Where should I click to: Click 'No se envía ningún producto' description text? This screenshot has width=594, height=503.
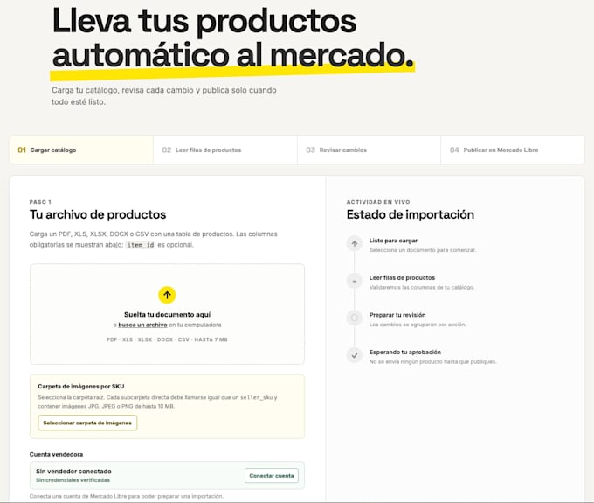pyautogui.click(x=432, y=361)
